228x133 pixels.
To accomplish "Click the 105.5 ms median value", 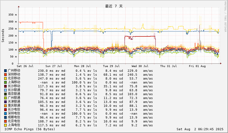I will coord(46,102).
